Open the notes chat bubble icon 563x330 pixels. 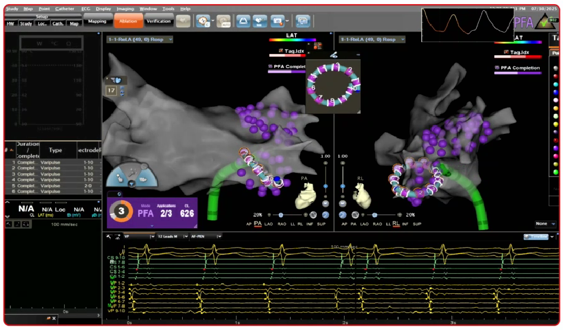pos(303,21)
